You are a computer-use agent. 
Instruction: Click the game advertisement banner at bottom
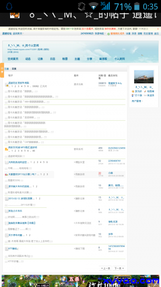click(x=80, y=281)
